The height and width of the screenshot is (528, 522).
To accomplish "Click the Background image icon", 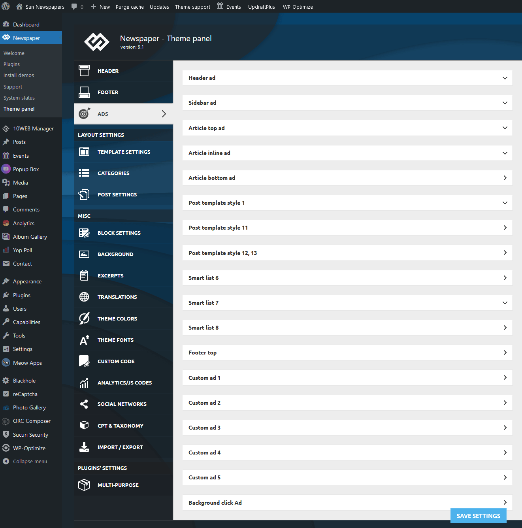I will pos(84,254).
